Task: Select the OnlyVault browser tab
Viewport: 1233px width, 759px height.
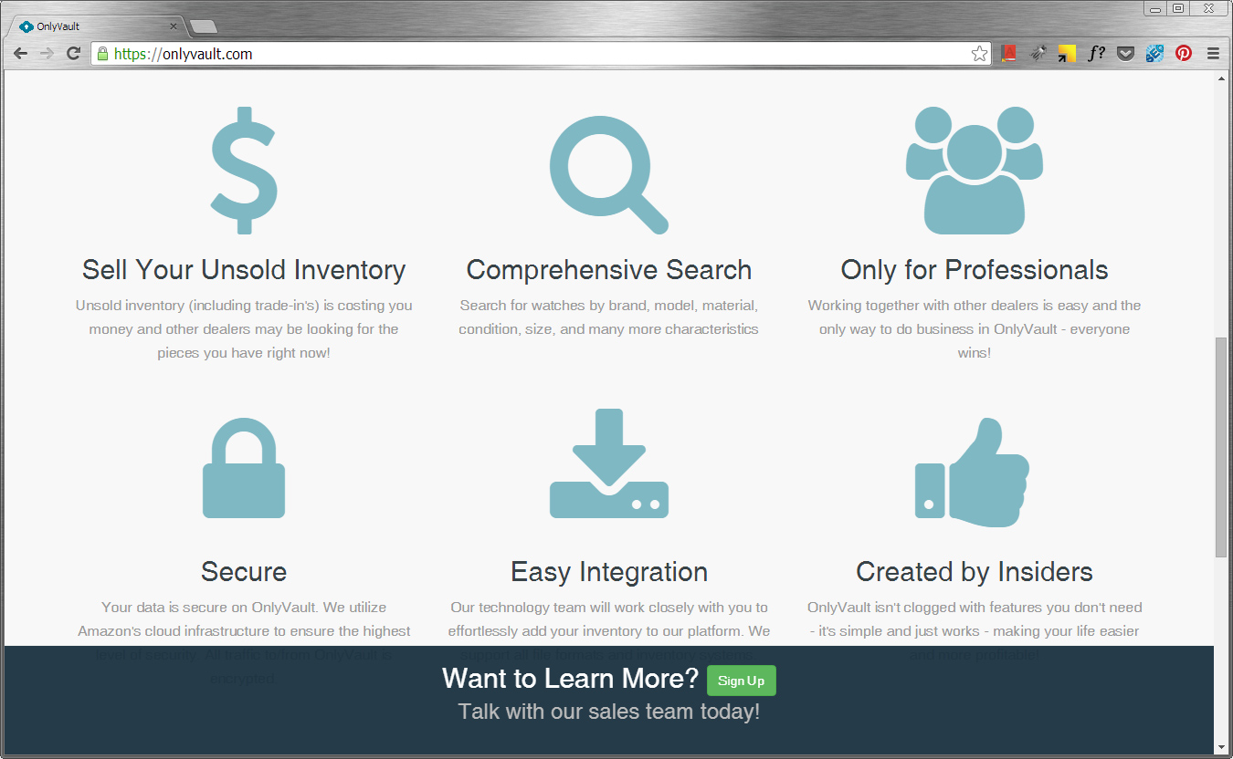Action: (95, 26)
